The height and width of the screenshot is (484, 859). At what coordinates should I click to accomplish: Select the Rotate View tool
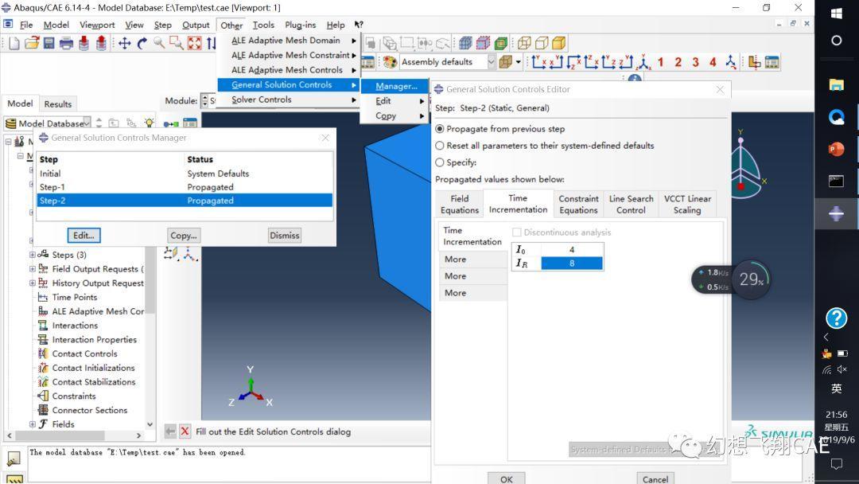[142, 43]
